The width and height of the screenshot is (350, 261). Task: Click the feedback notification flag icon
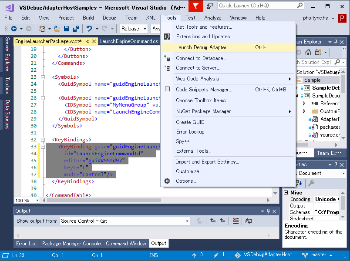tap(195, 6)
